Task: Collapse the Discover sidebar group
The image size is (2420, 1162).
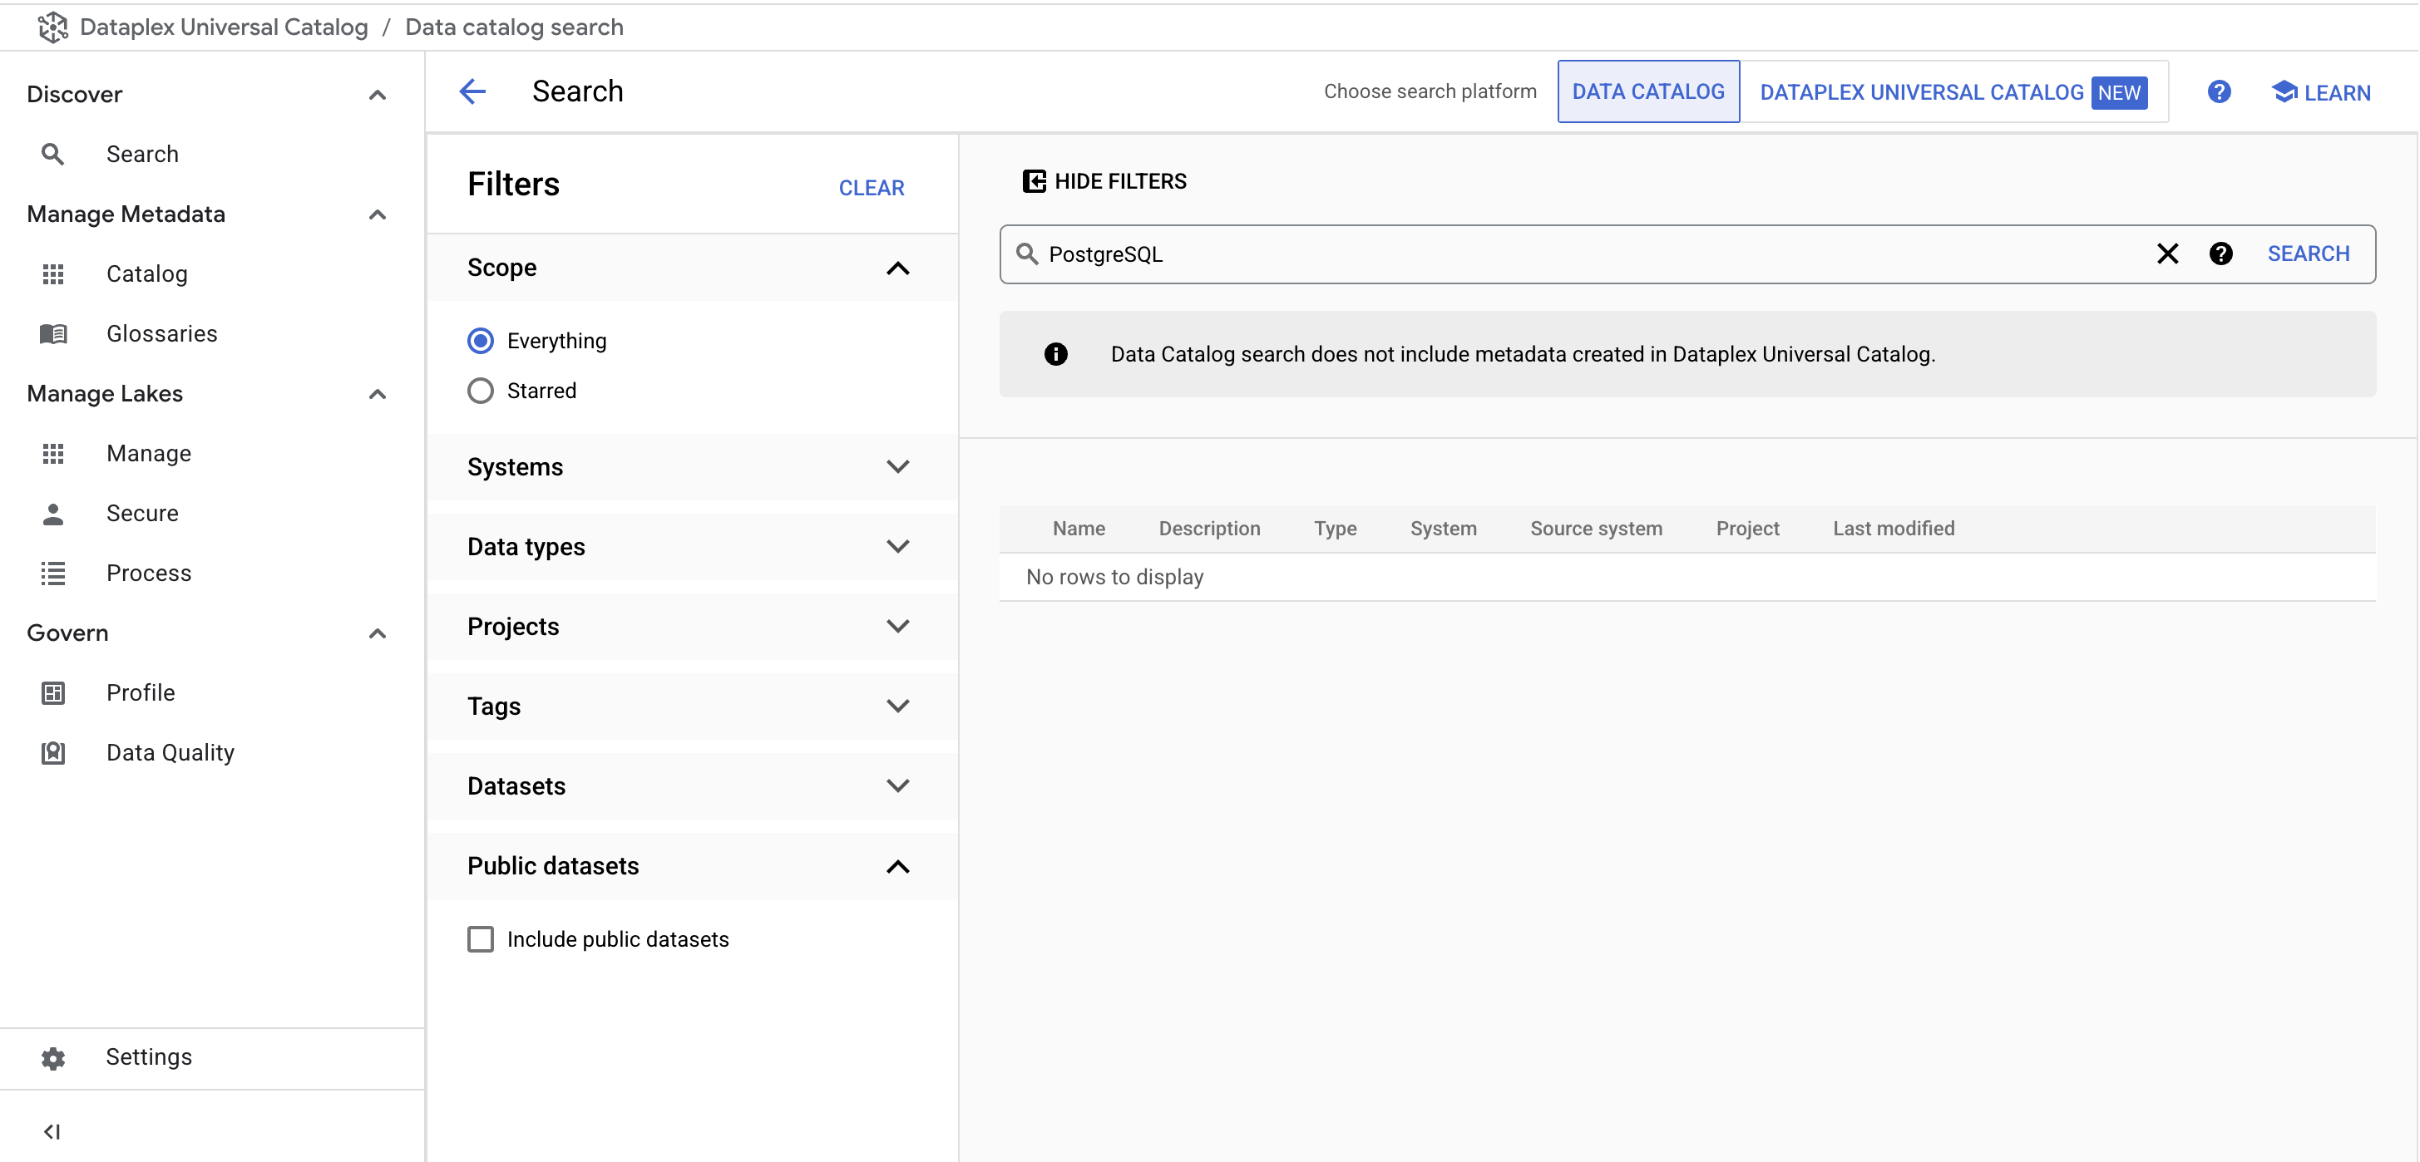Action: click(x=378, y=95)
